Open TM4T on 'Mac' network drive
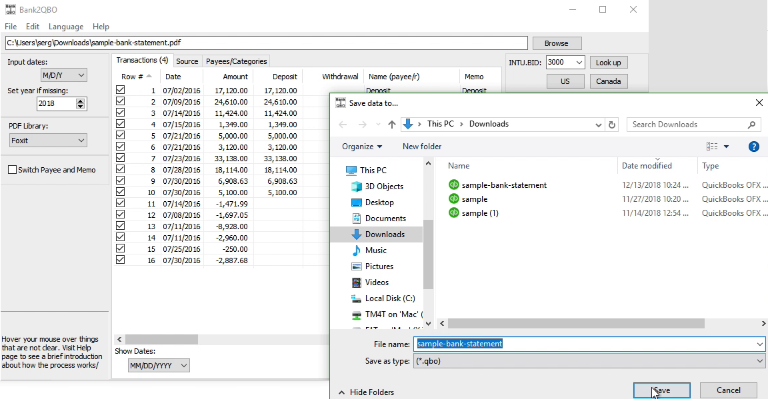768x399 pixels. (x=387, y=314)
